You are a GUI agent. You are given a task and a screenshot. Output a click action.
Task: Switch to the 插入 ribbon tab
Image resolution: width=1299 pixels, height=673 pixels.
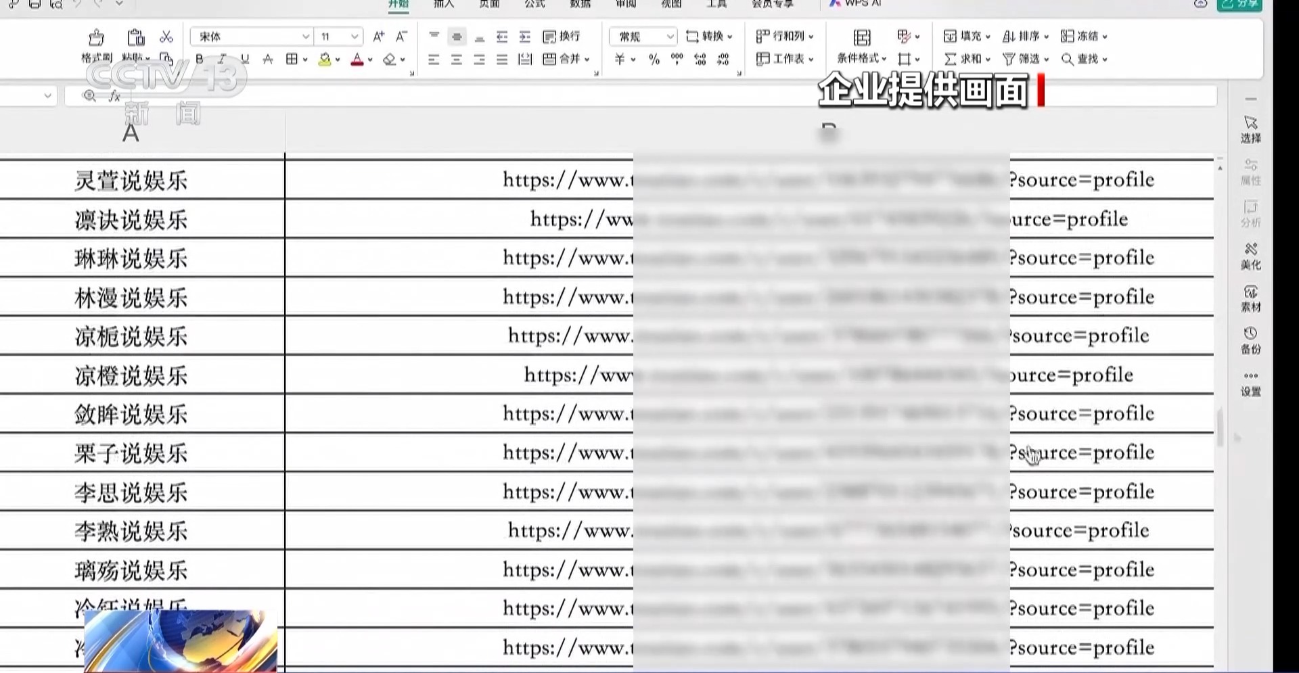(444, 4)
